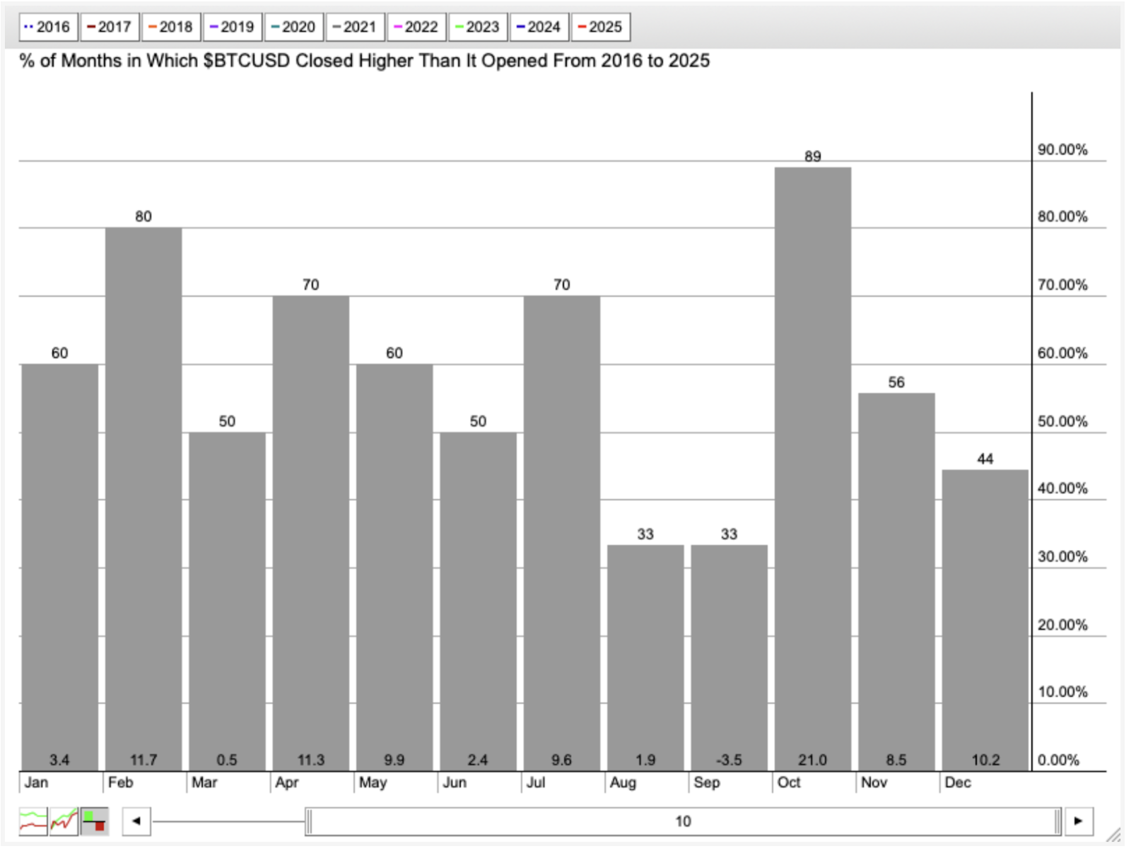Click the left arrow to decrease years
This screenshot has height=853, width=1131.
pos(136,821)
